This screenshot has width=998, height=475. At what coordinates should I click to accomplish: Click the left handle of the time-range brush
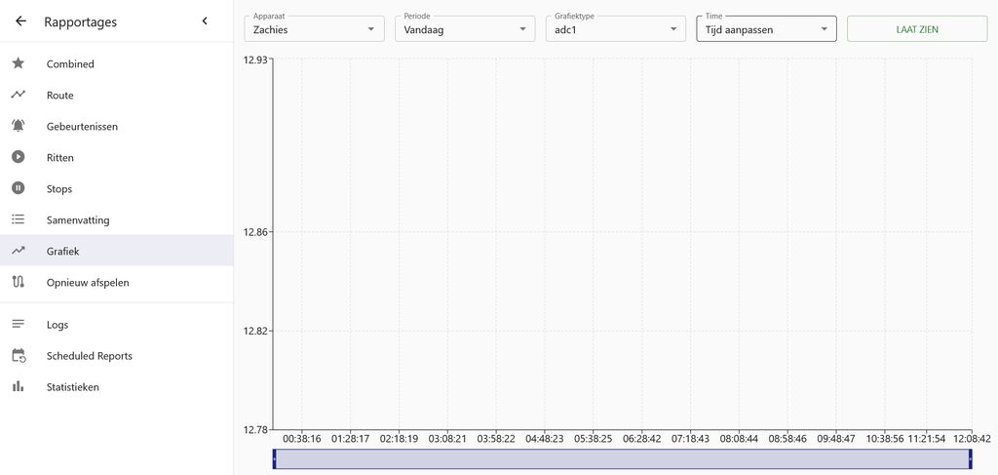tap(275, 459)
